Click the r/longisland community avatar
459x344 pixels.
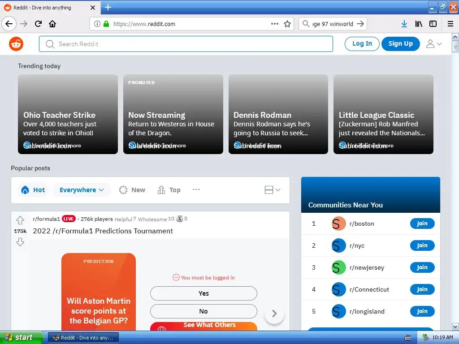coord(339,311)
